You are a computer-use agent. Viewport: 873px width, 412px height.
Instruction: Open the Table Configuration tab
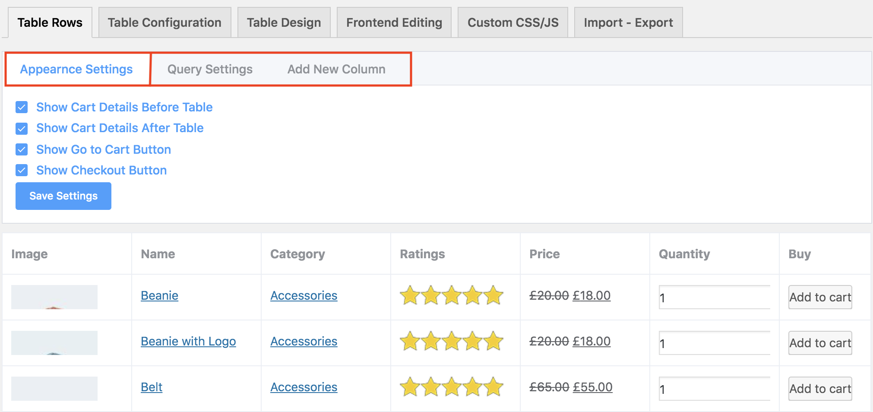coord(164,22)
